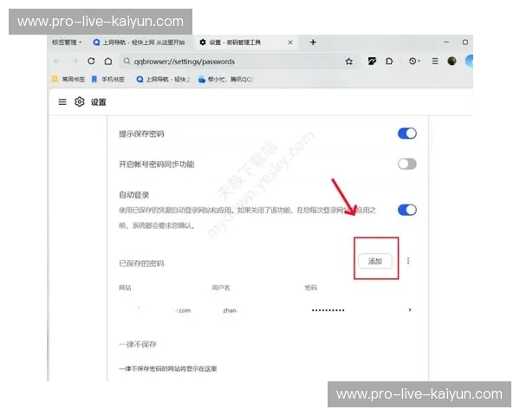Close the 设置 - 密码管理工具 tab
Viewport: 520px width, 416px height.
290,42
